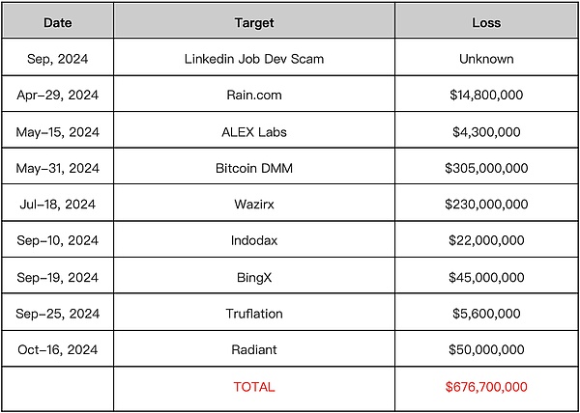Click the red $676,700,000 total amount
Screen dimensions: 580x413
[486, 387]
